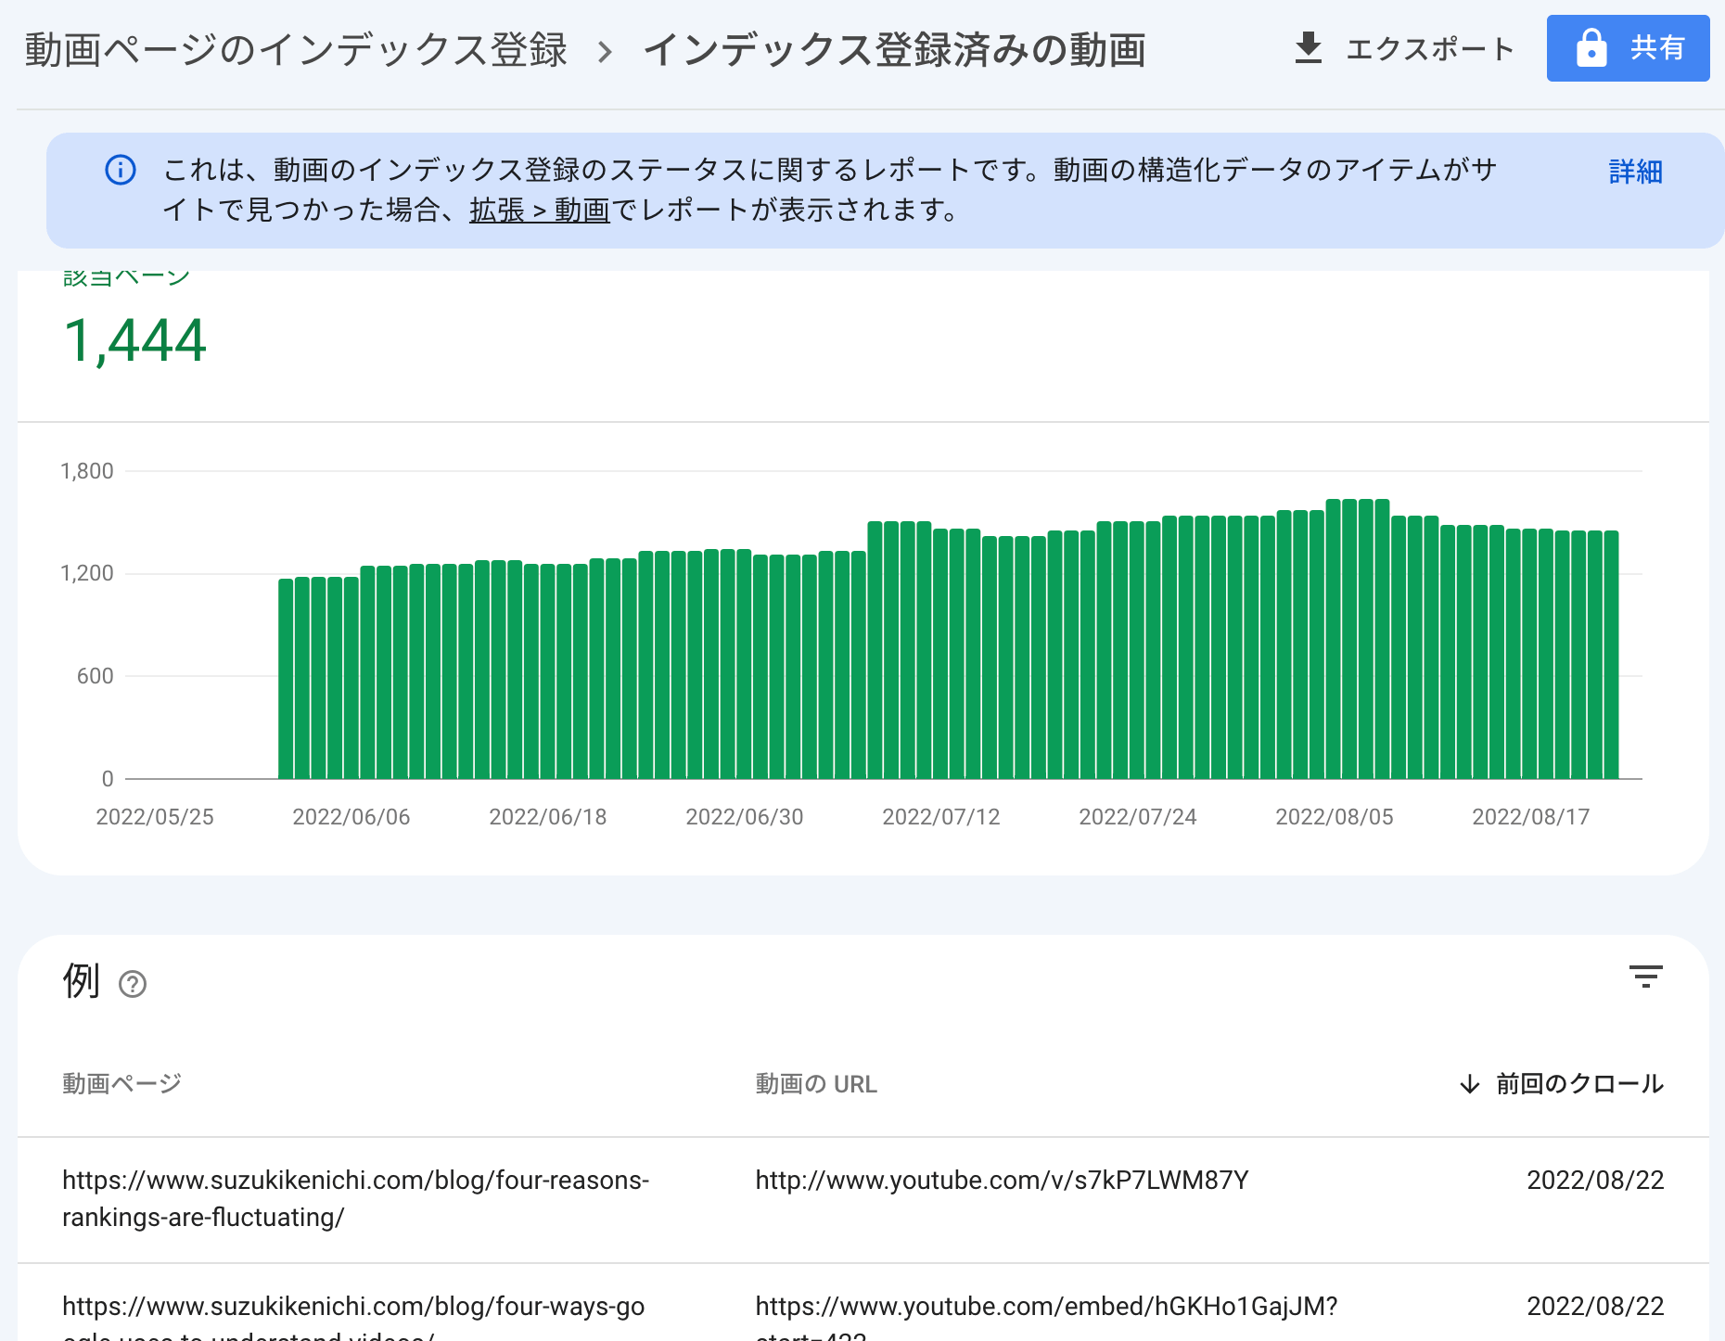This screenshot has height=1341, width=1725.
Task: Click エクスポート button label
Action: 1429,48
